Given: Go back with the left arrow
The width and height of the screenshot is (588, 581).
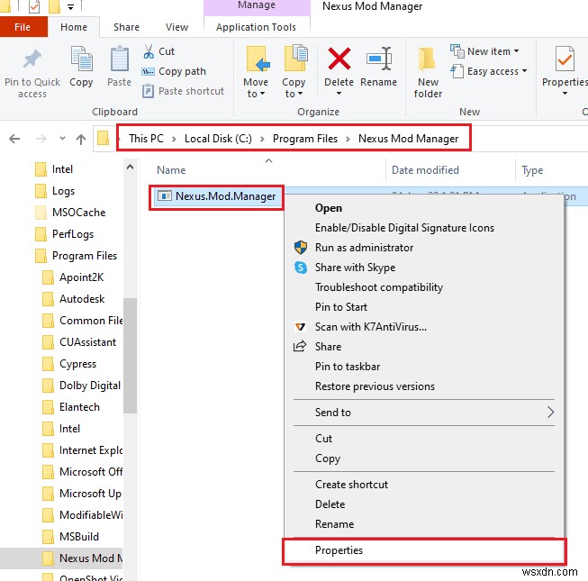Looking at the screenshot, I should tap(14, 139).
